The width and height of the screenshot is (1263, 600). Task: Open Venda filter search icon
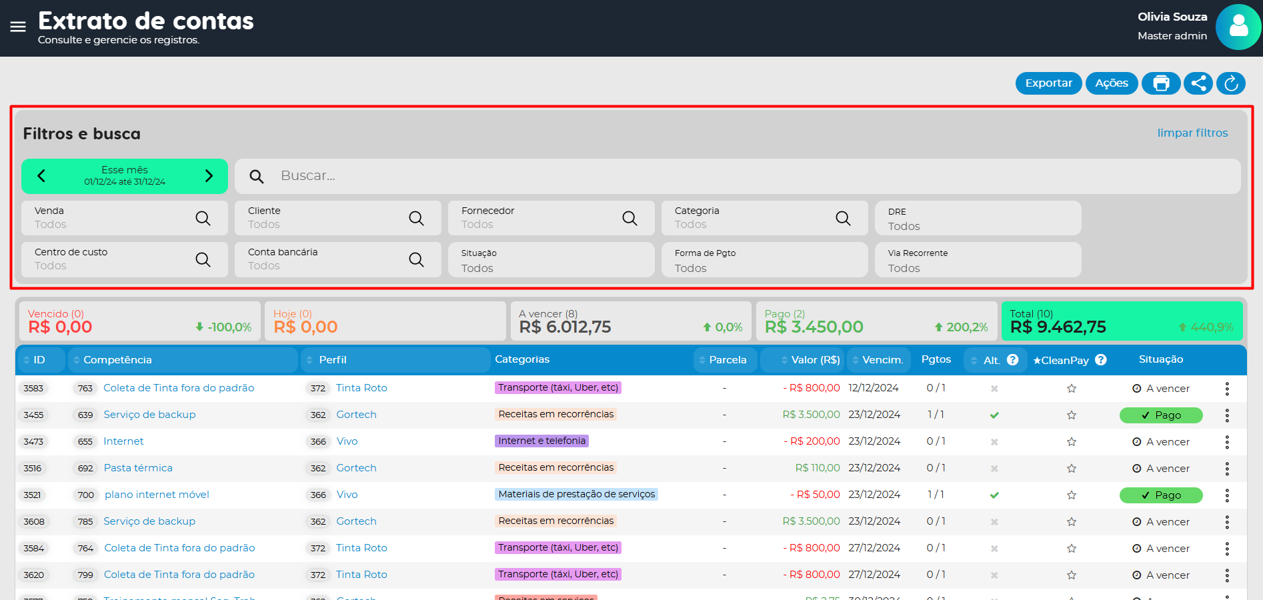(203, 218)
